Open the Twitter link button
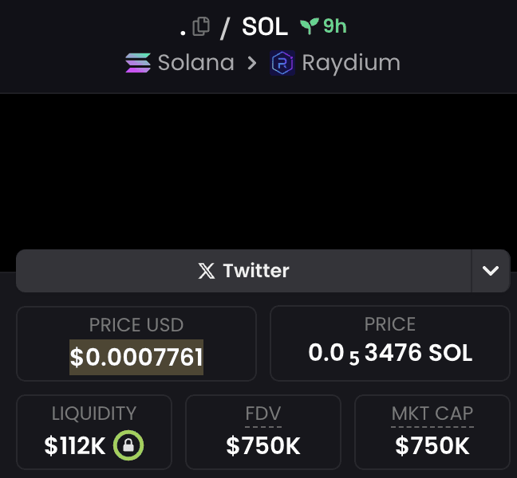 point(244,271)
